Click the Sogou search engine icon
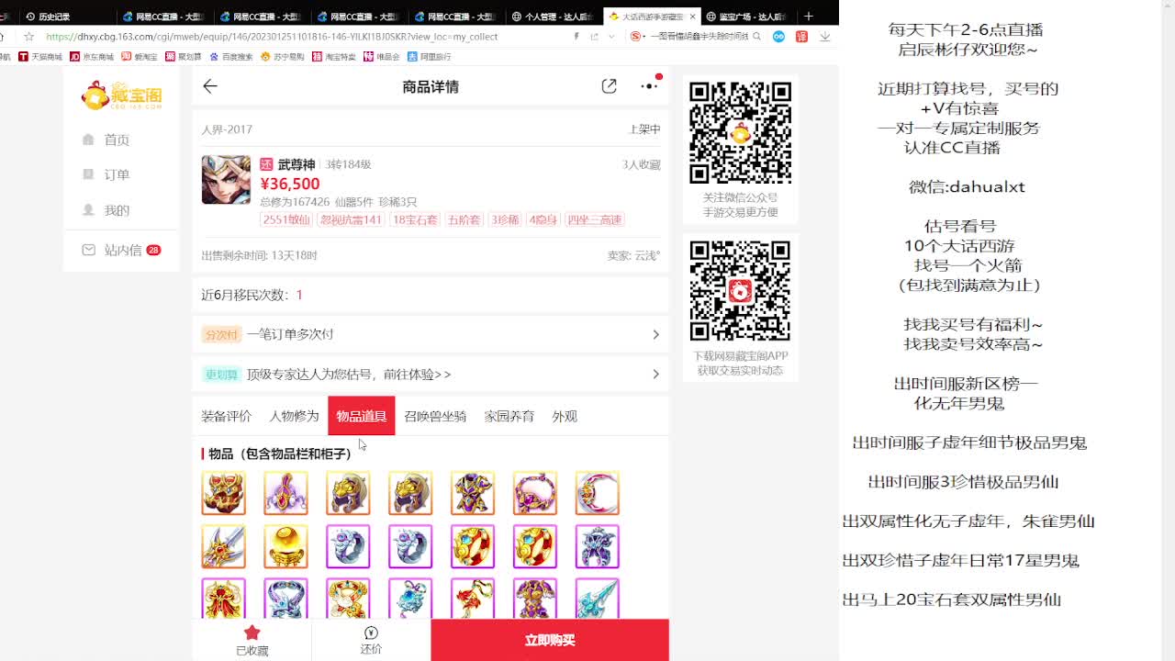The image size is (1175, 661). coord(636,37)
